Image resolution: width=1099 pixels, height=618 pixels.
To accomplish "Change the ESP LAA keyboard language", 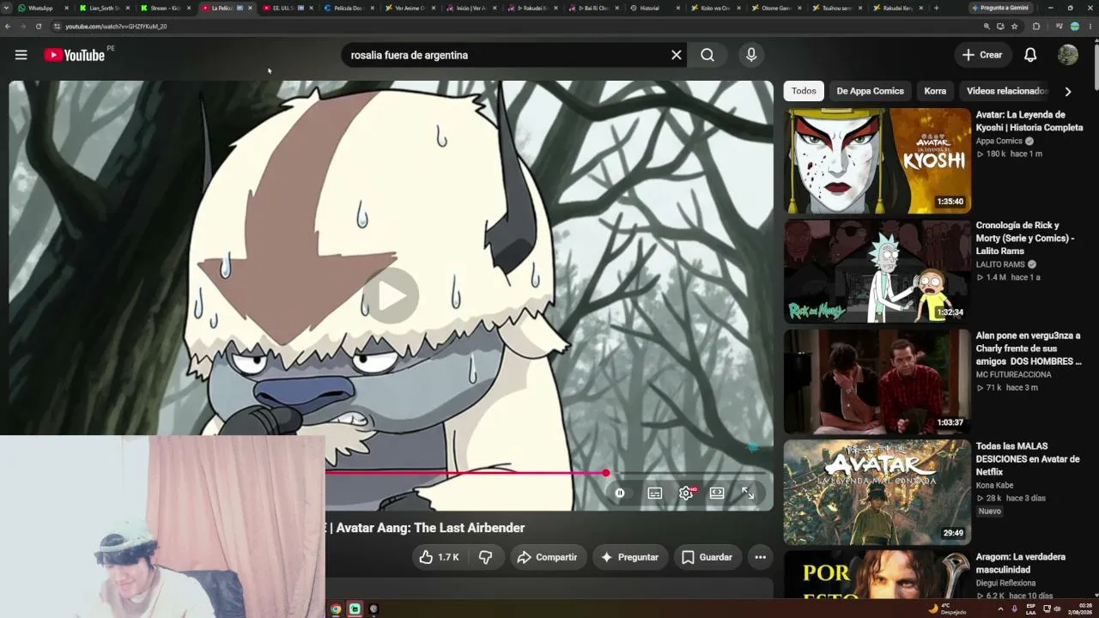I will [x=1030, y=609].
